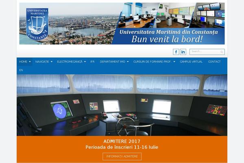Open CURSURI DE FORMARE PROF. menu
244x163 pixels.
click(x=152, y=62)
